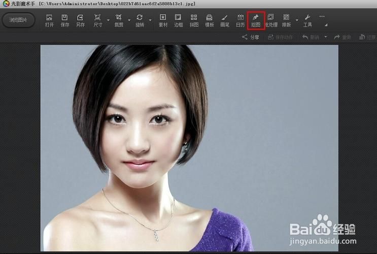The image size is (377, 254).
Task: Open the 拼图 collage tool
Action: 194,21
